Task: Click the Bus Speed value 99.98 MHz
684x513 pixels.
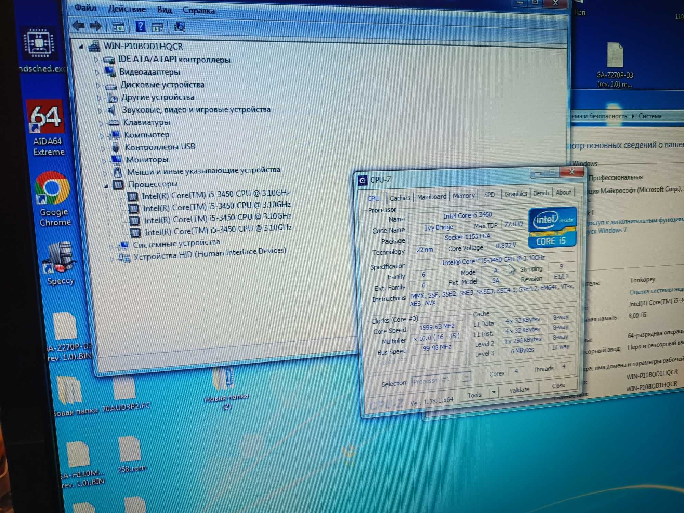Action: click(437, 348)
